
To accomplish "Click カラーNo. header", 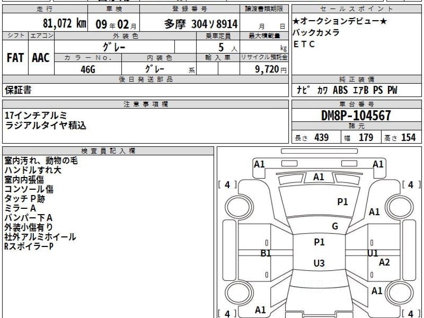I will coord(88,58).
